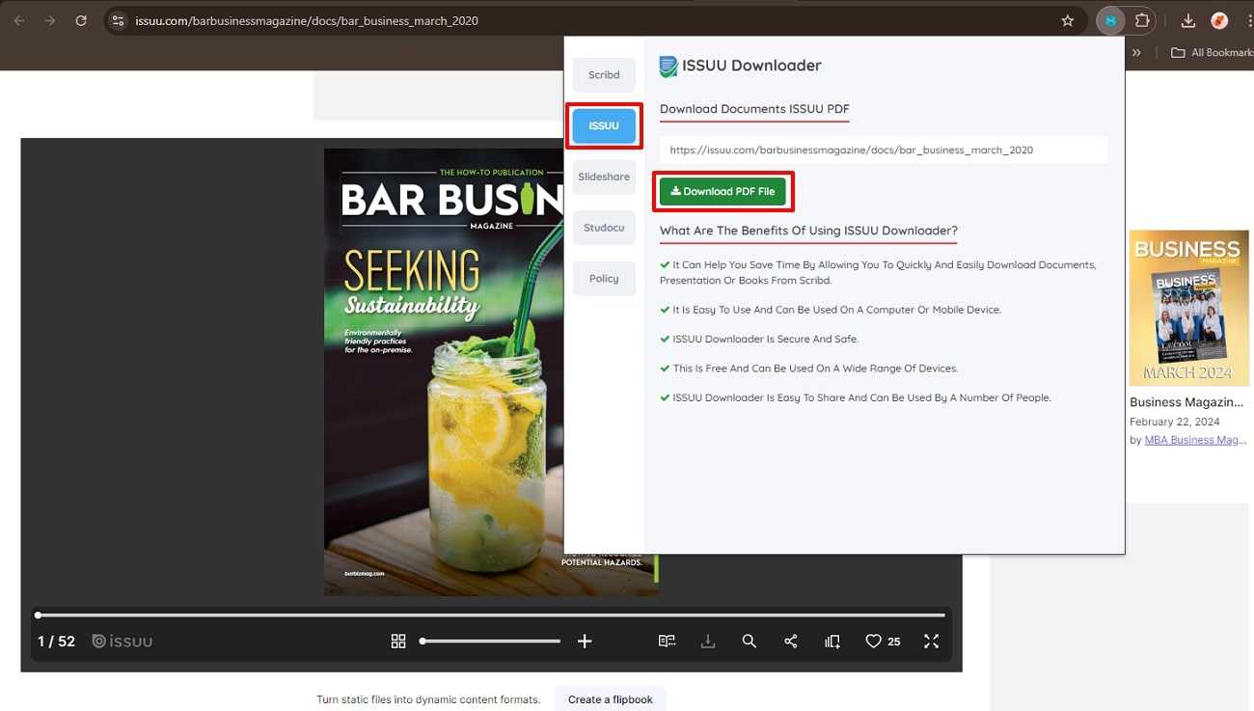Click the ISSUU Downloader extension icon in the toolbar
This screenshot has height=711, width=1254.
[x=1110, y=20]
